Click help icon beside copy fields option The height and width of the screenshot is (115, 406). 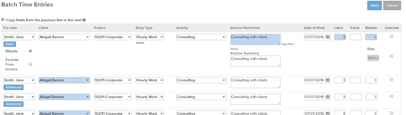[84, 20]
